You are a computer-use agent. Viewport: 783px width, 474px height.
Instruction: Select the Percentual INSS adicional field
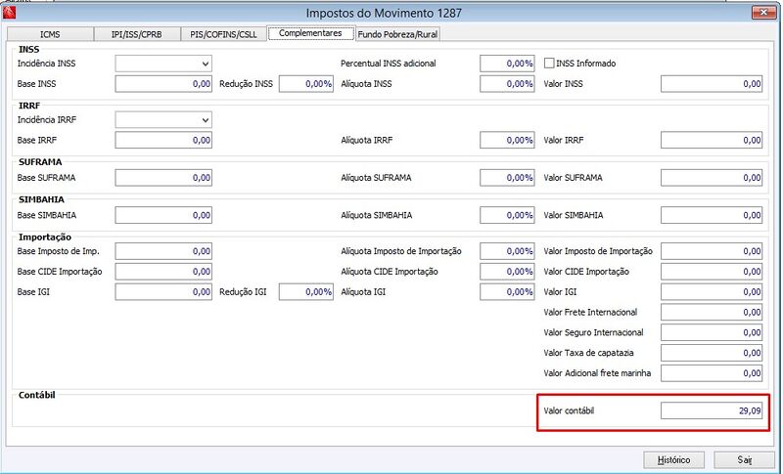click(507, 64)
